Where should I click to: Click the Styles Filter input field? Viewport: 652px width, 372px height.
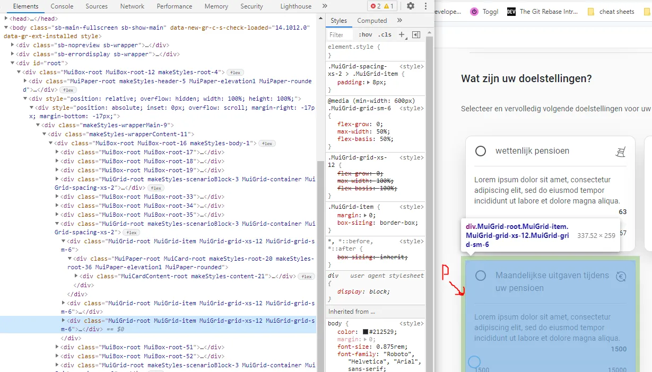[340, 34]
